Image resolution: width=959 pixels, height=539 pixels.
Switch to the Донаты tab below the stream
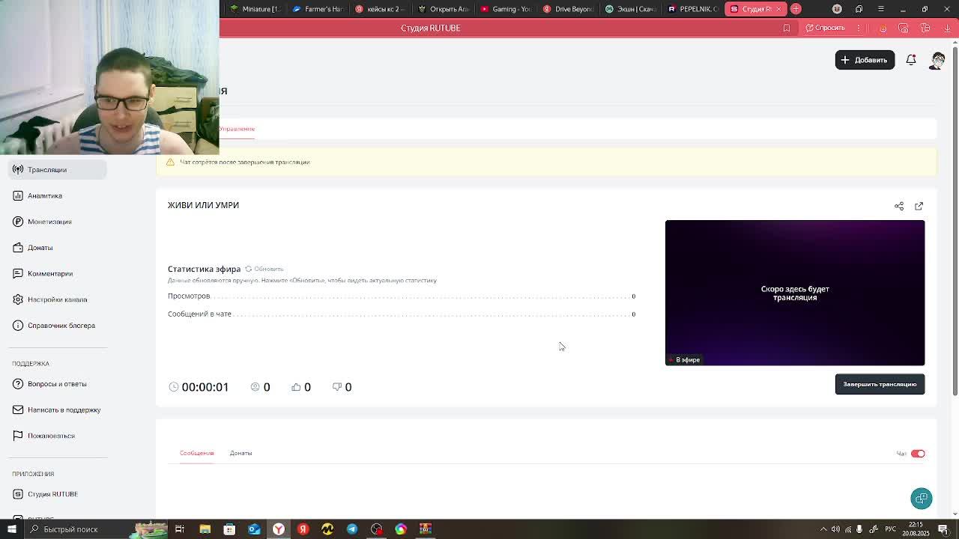pos(240,453)
